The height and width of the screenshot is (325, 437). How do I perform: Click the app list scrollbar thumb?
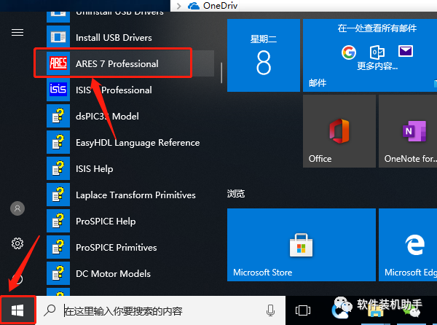point(221,73)
